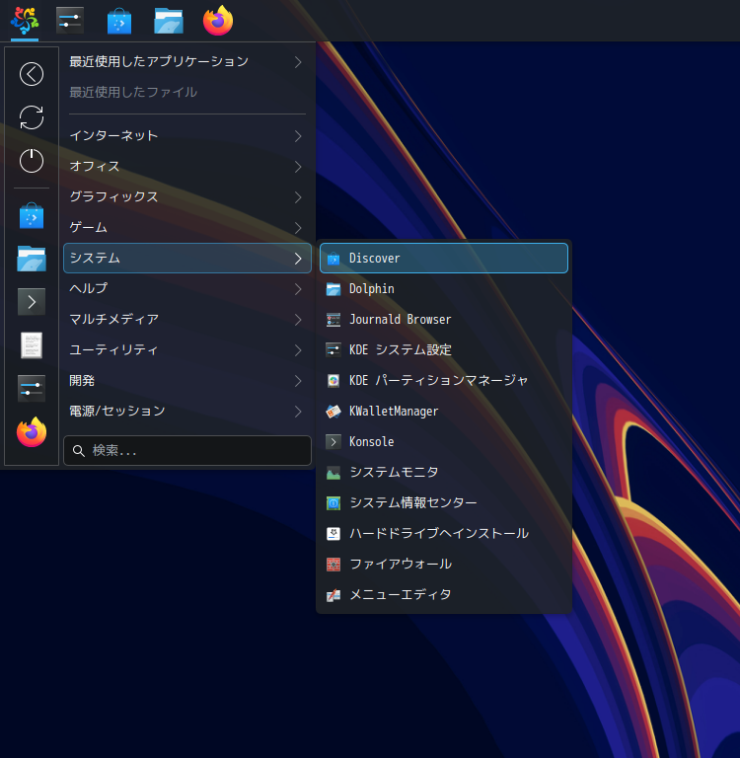Launch メニューエディタ from submenu
The height and width of the screenshot is (758, 740).
444,594
